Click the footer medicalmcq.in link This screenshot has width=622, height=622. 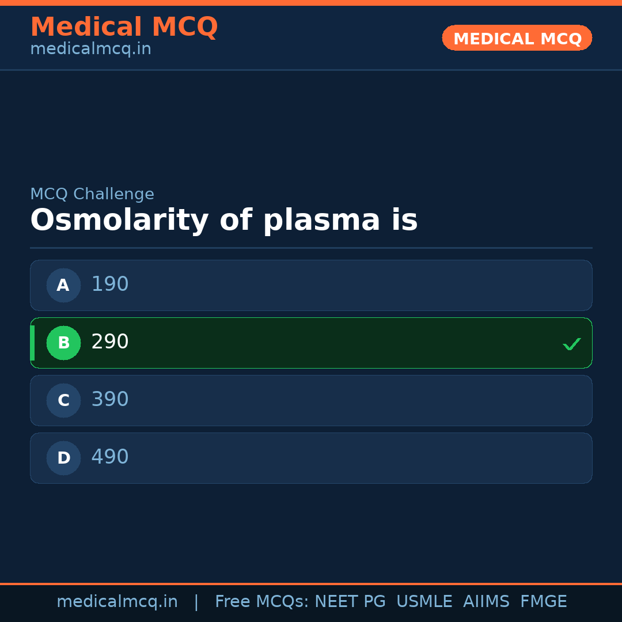117,601
